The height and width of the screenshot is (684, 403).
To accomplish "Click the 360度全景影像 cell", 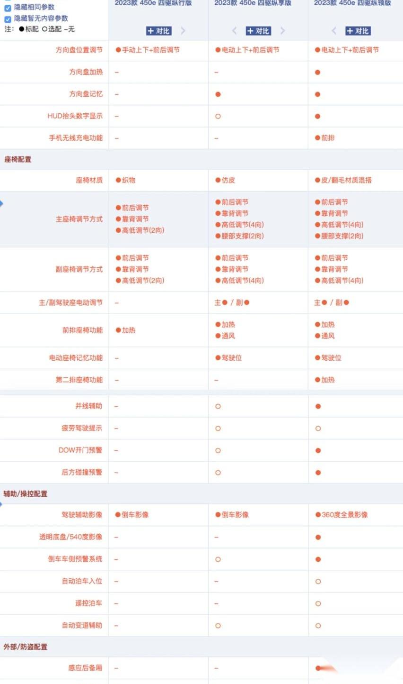I will click(342, 515).
